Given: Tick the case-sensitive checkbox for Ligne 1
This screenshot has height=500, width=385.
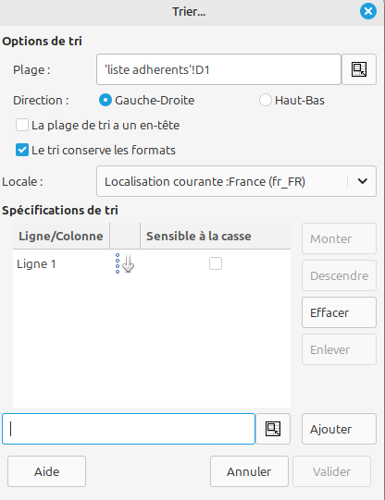Looking at the screenshot, I should (216, 263).
